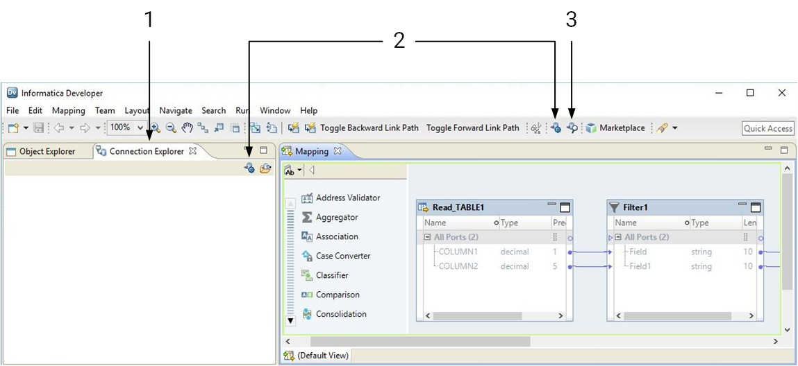This screenshot has height=366, width=798.
Task: Click the mapping editor horizontal scrollbar
Action: coord(419,342)
